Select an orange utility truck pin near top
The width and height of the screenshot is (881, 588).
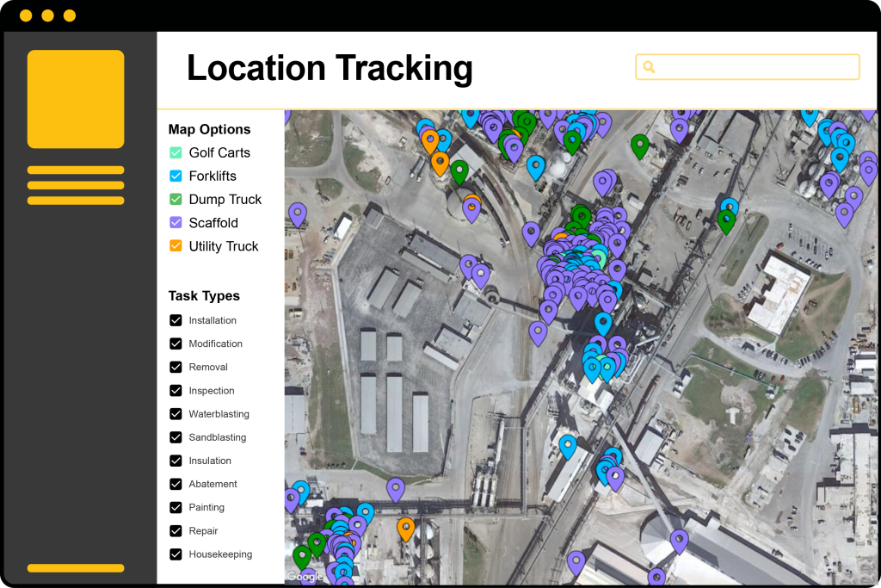pyautogui.click(x=440, y=159)
